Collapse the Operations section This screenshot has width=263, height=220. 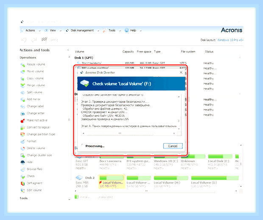coord(69,57)
